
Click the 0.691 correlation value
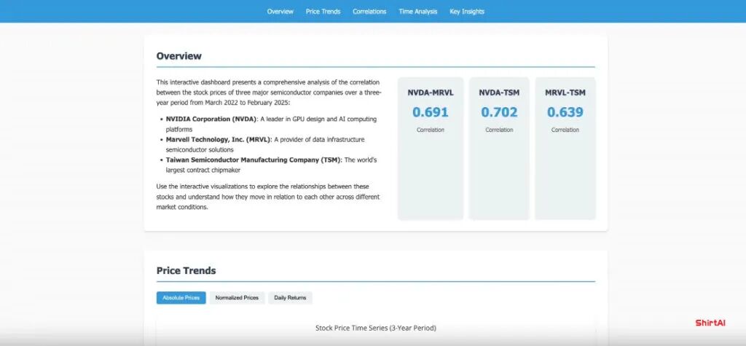tap(431, 112)
